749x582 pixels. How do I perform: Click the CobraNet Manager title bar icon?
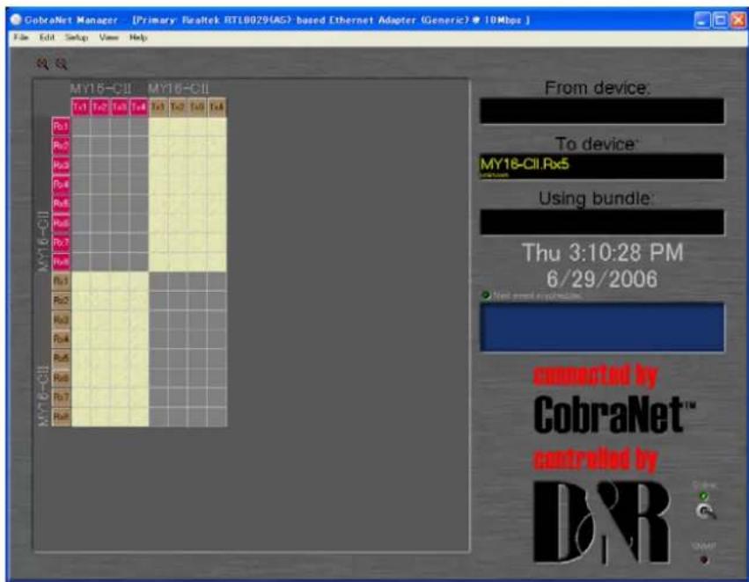click(x=16, y=19)
